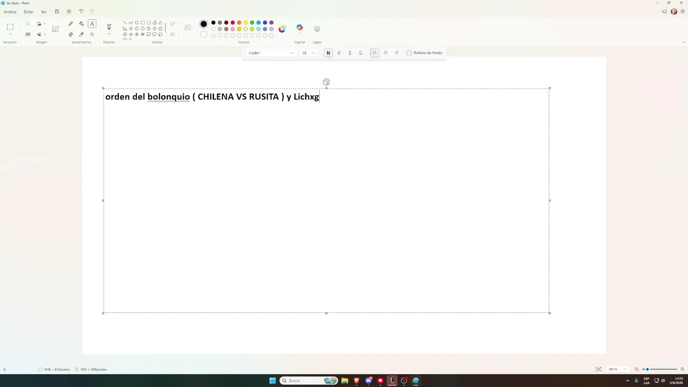Expand the Pinceles brush chevron
688x387 pixels.
tap(109, 34)
